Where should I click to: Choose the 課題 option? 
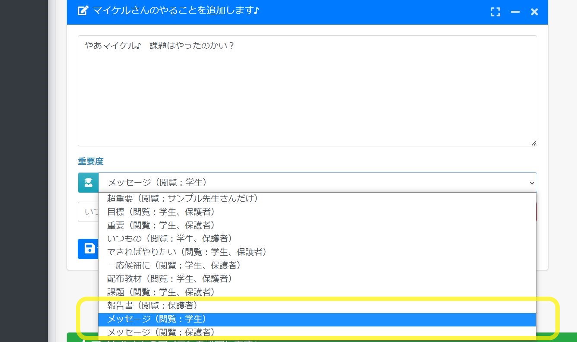coord(161,292)
